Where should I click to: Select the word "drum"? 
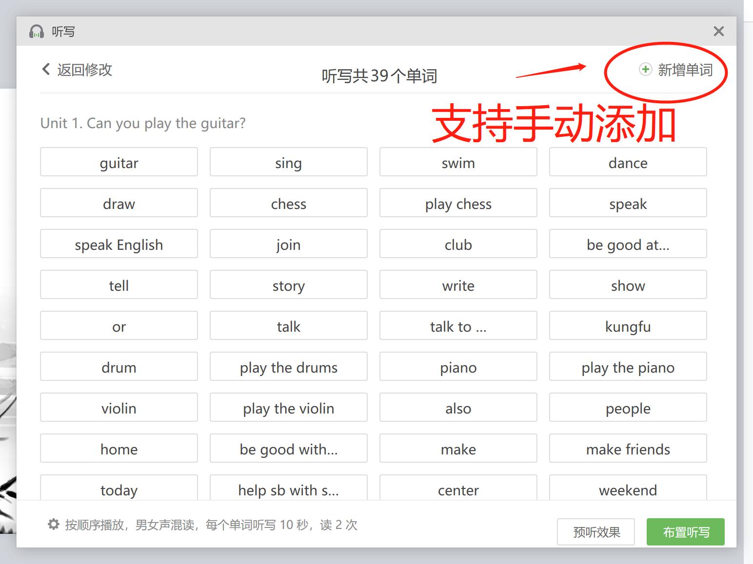click(119, 366)
